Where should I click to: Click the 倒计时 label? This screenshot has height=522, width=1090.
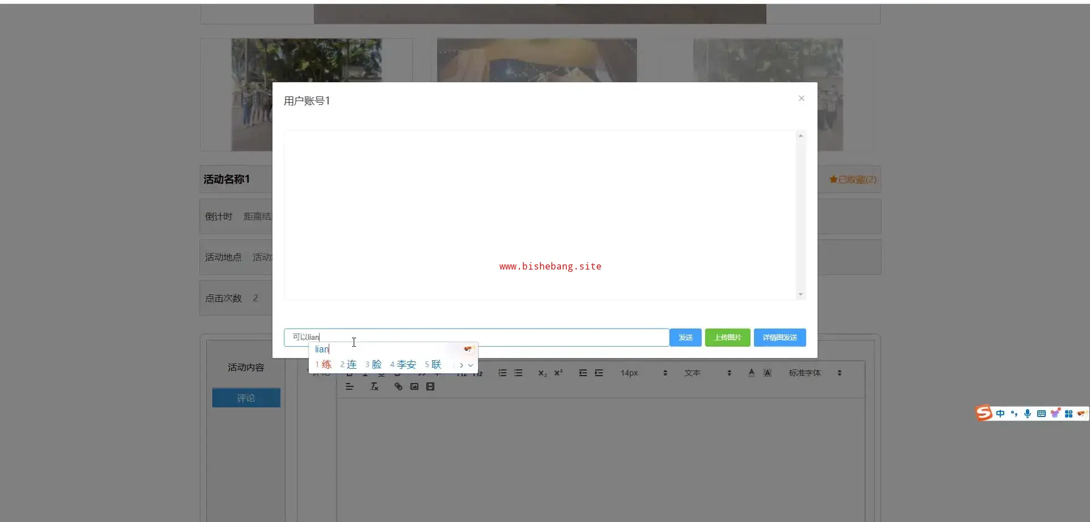(219, 217)
